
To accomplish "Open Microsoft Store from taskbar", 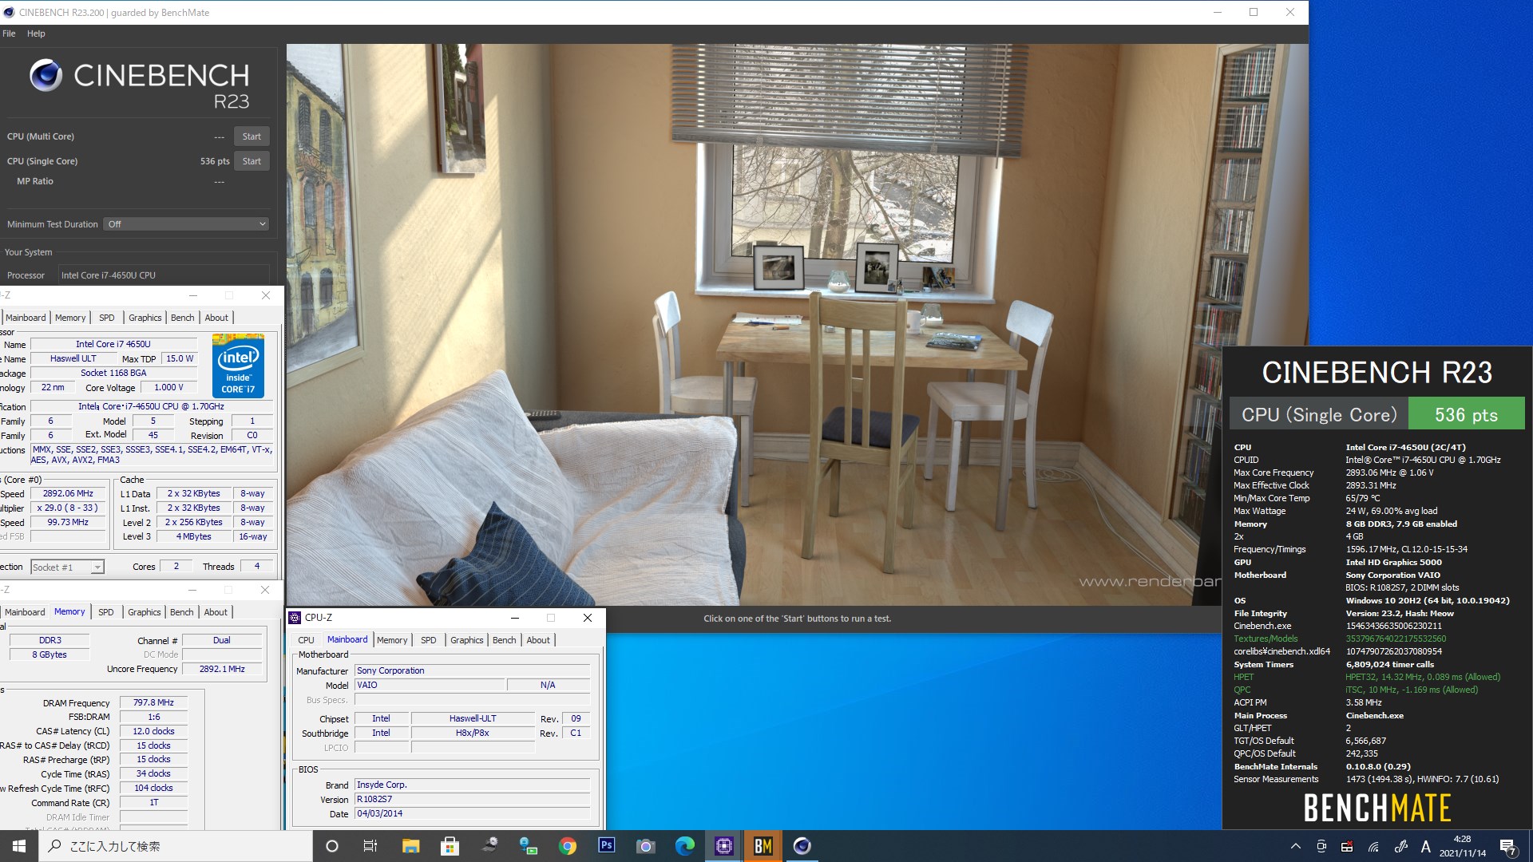I will [x=450, y=846].
